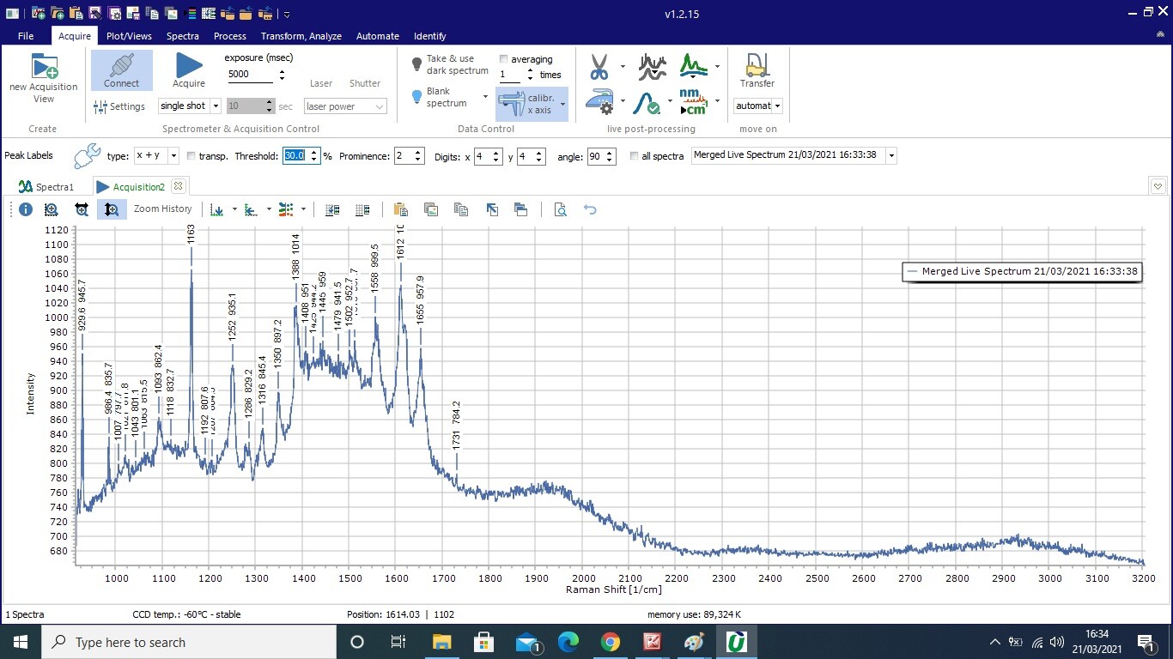Click the Prominence stepper arrows
Image resolution: width=1173 pixels, height=659 pixels.
coord(418,155)
